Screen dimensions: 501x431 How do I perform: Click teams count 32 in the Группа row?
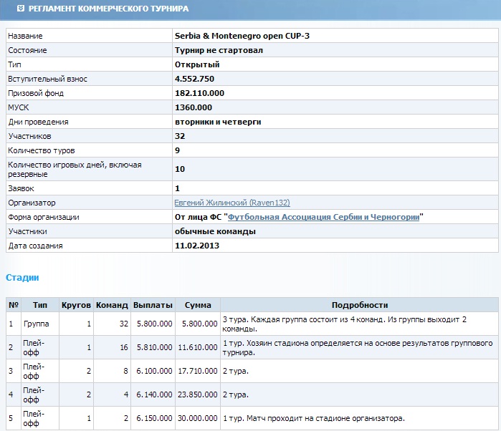tap(124, 324)
